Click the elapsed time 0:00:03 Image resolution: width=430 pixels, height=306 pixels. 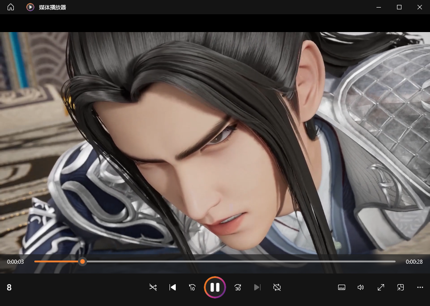click(15, 261)
